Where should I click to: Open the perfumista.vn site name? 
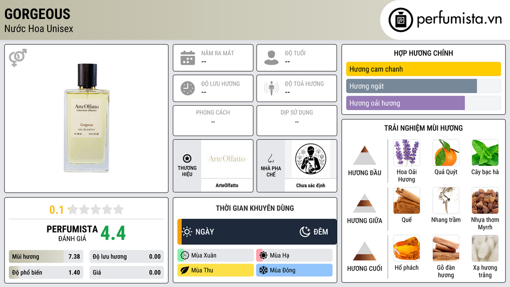459,19
